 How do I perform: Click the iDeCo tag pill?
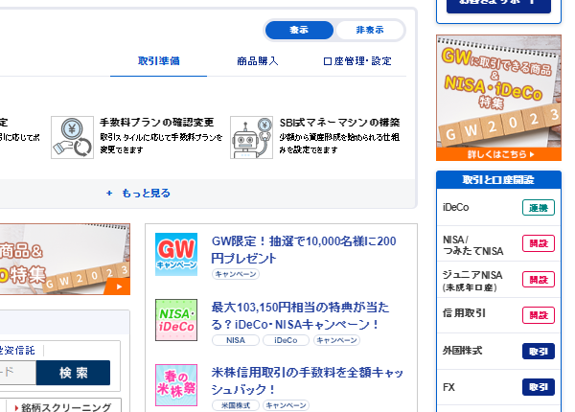point(286,340)
